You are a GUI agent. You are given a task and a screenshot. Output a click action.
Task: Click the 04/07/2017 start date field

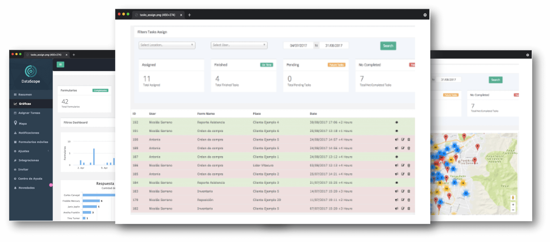pos(298,45)
